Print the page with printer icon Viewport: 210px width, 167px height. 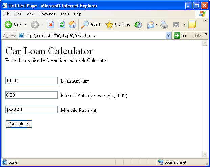pyautogui.click(x=164, y=25)
